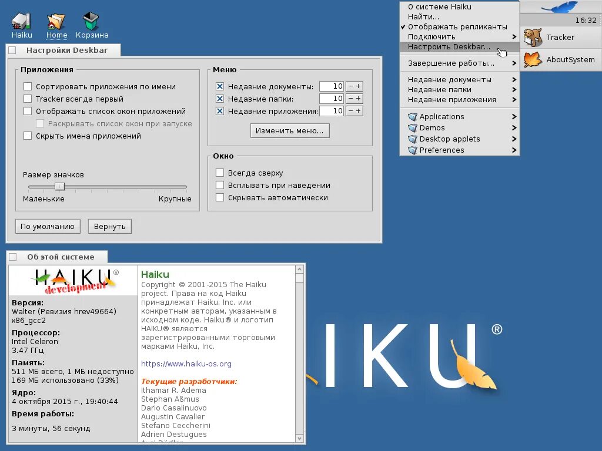The image size is (602, 451).
Task: Open the Home folder desktop icon
Action: pos(56,21)
